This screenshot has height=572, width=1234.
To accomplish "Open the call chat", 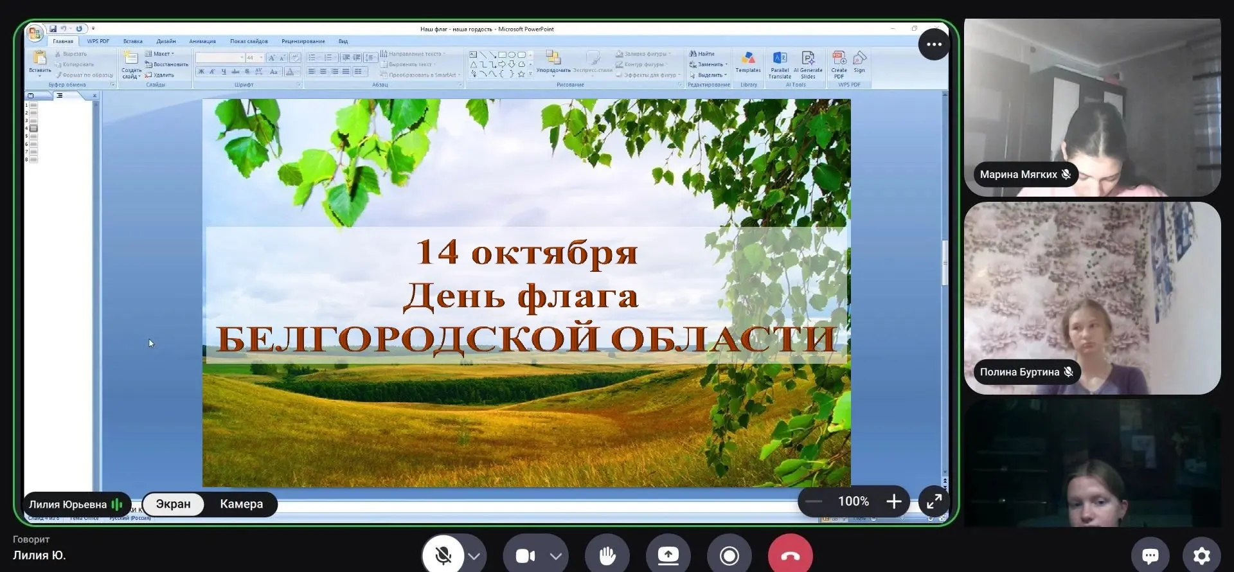I will (x=1150, y=555).
